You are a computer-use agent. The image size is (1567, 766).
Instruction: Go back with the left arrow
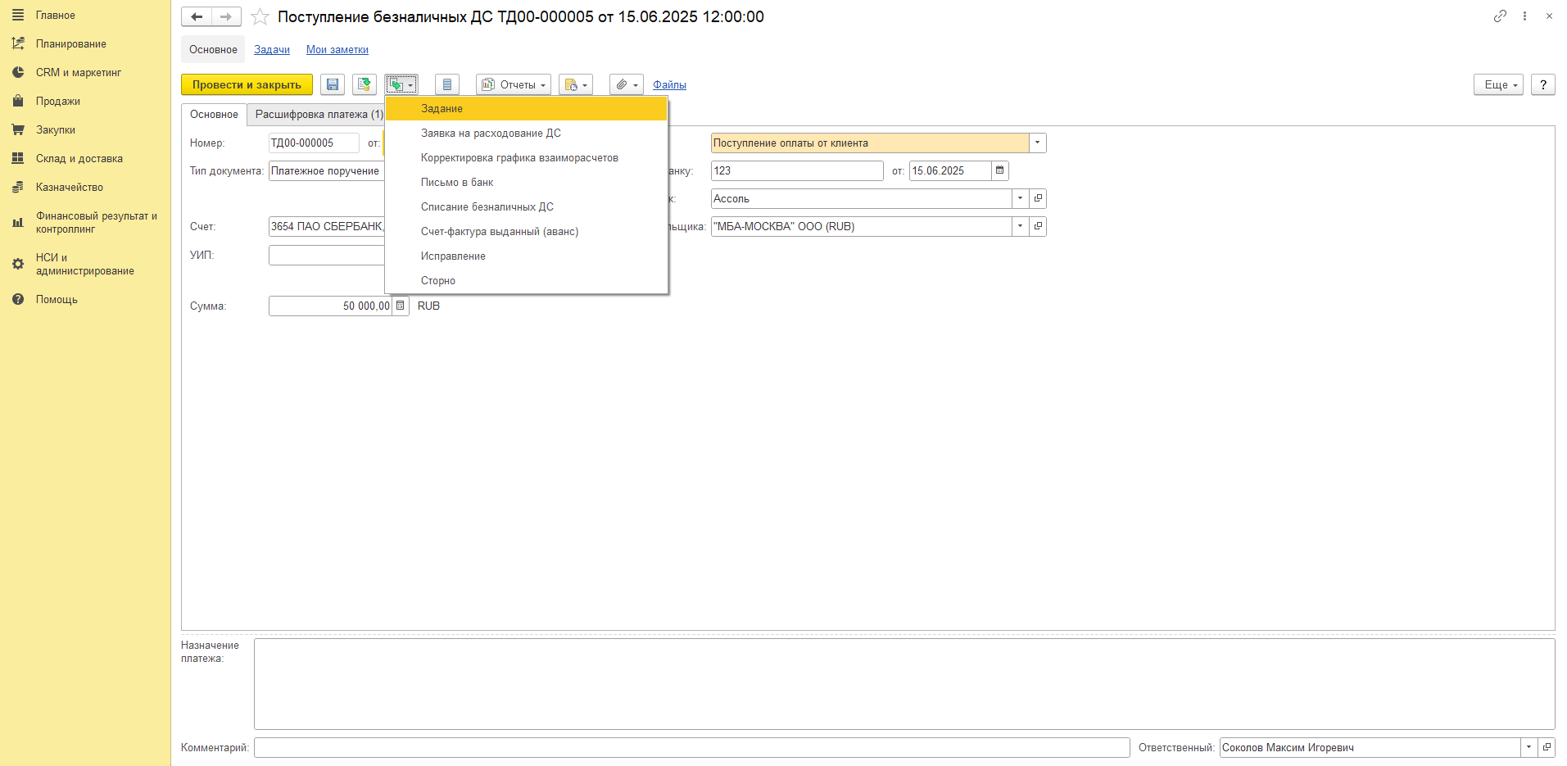tap(197, 16)
